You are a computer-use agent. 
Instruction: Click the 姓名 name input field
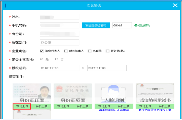pos(60,17)
